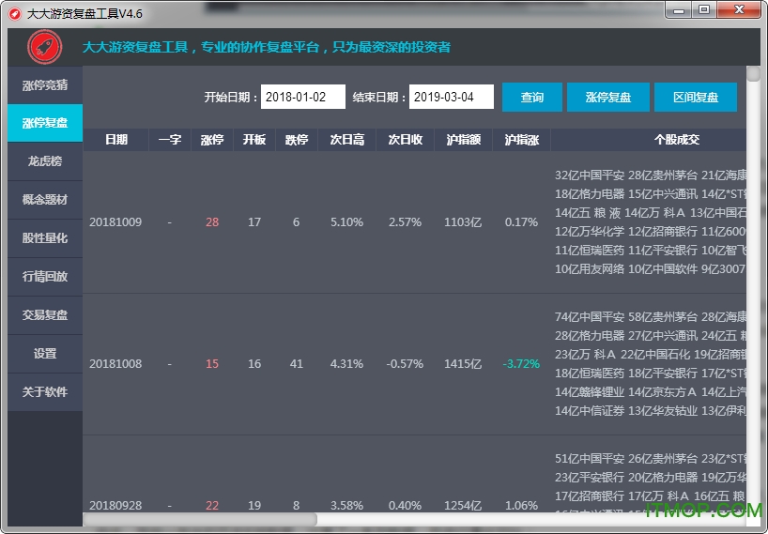Select the 涨停复盘 sidebar tab
The image size is (768, 534).
[x=45, y=123]
